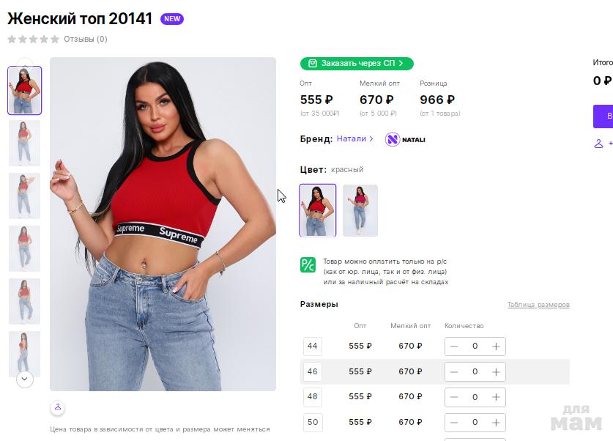Open the Таблица размеров link

point(538,305)
